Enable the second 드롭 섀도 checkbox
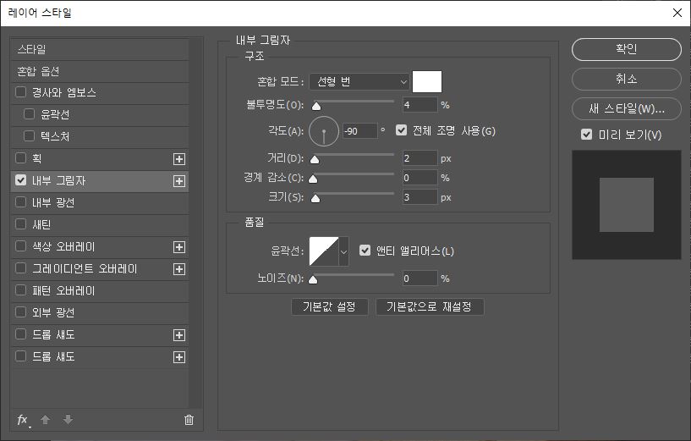 (x=20, y=356)
